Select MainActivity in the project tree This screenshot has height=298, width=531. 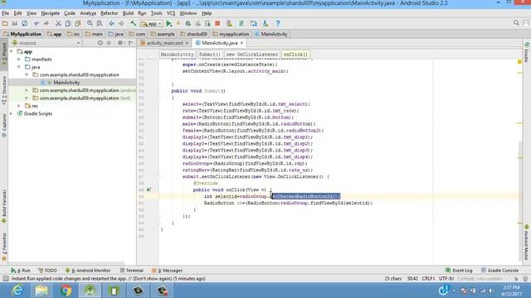[66, 83]
